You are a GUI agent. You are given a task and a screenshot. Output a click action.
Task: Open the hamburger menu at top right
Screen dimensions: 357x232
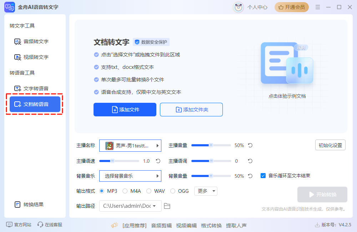point(317,7)
